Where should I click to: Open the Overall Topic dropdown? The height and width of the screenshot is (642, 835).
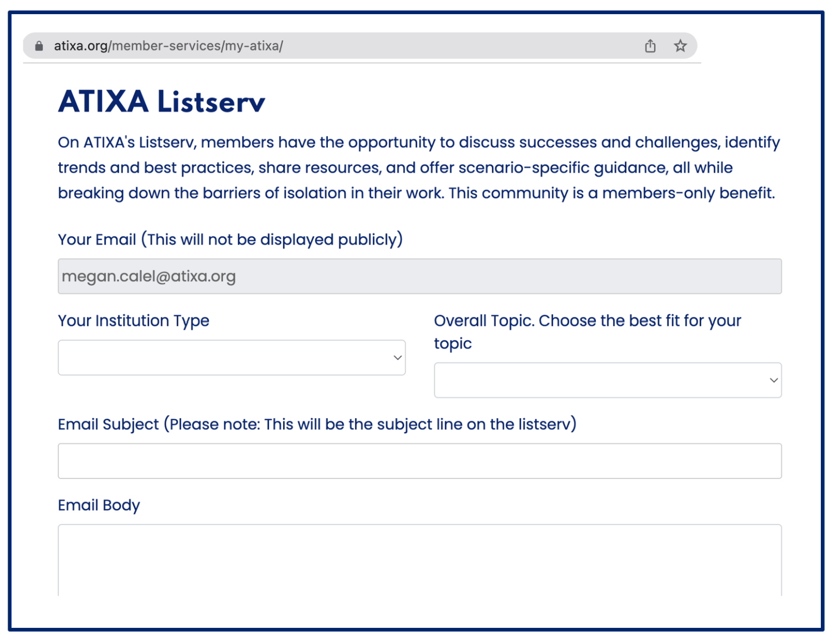pyautogui.click(x=608, y=380)
